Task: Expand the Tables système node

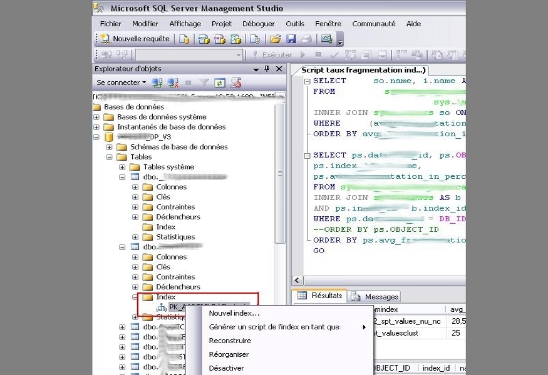Action: [122, 167]
